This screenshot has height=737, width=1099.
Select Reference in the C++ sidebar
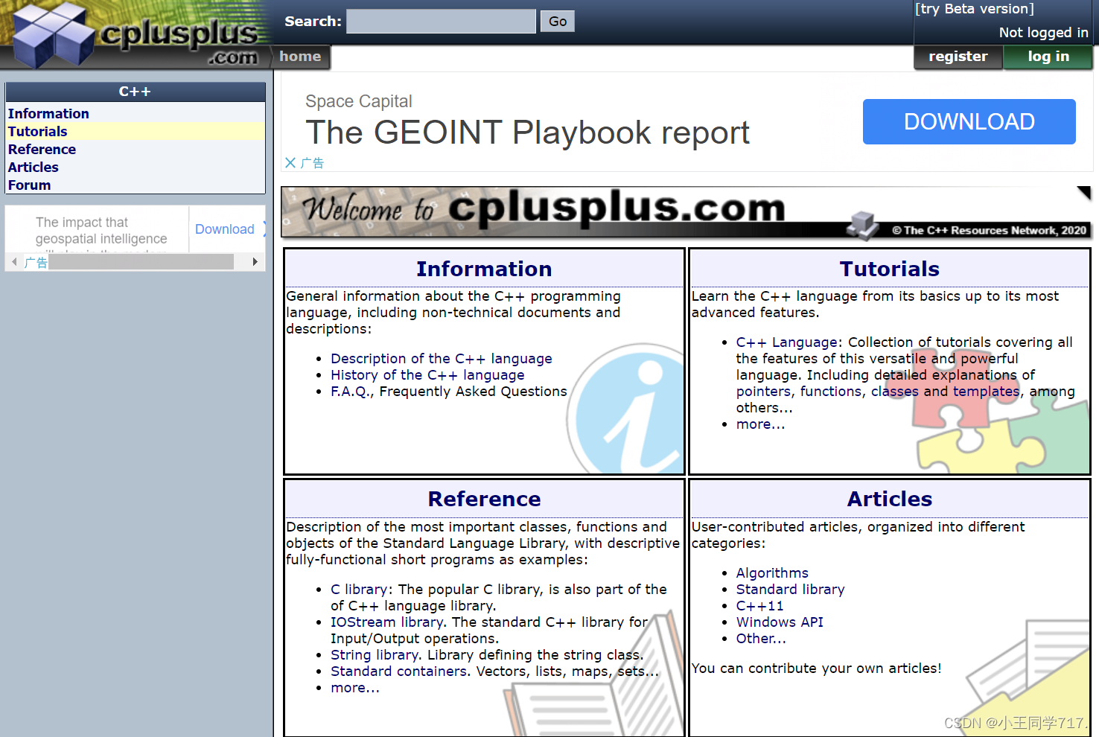135,149
